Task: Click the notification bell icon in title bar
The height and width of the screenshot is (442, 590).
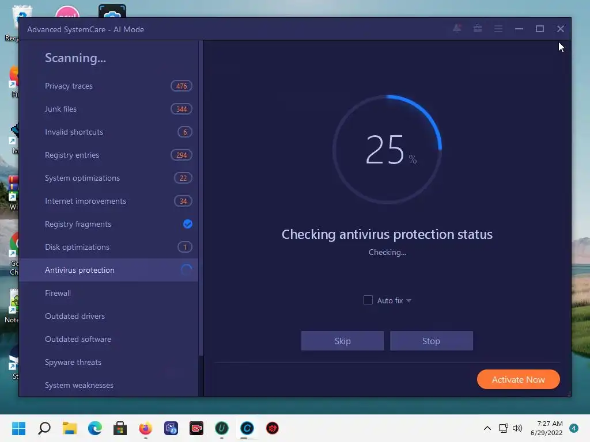Action: (x=457, y=29)
